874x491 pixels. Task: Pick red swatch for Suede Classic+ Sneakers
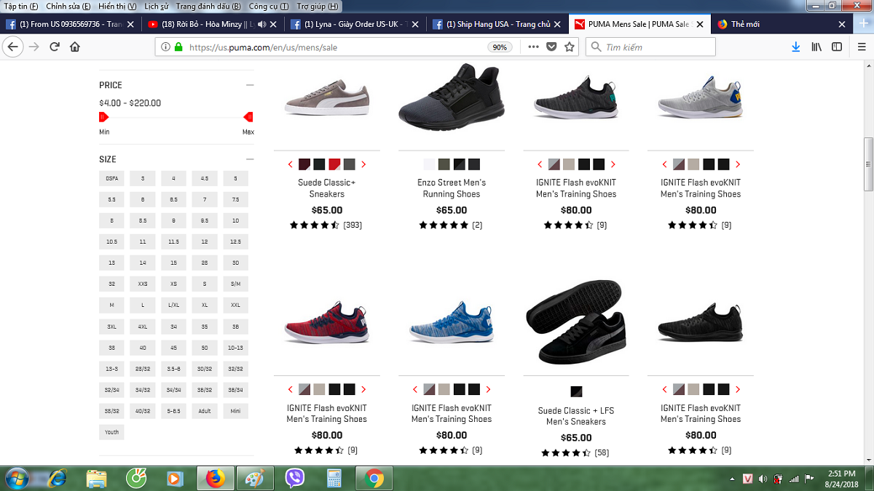click(334, 164)
